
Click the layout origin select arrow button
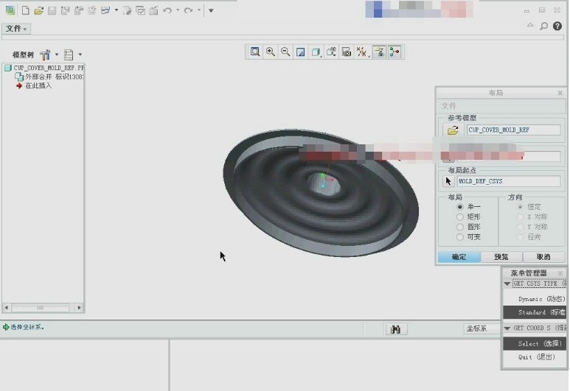pyautogui.click(x=448, y=181)
